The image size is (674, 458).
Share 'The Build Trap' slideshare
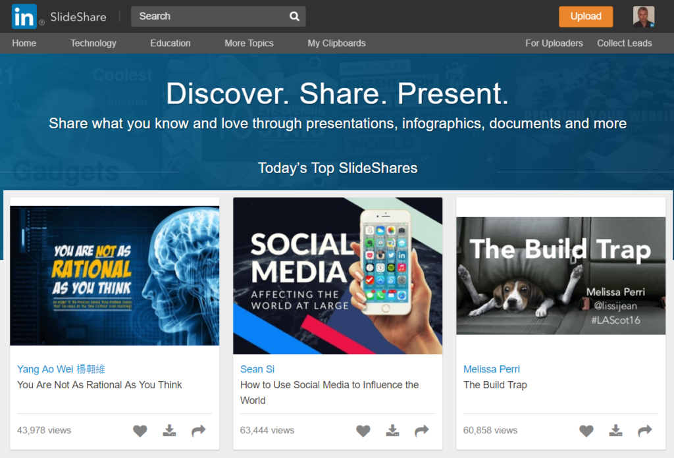pos(645,430)
